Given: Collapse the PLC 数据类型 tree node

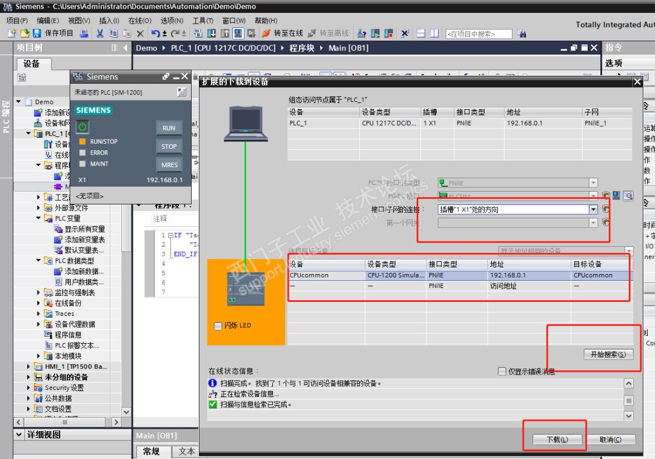Looking at the screenshot, I should tap(38, 260).
